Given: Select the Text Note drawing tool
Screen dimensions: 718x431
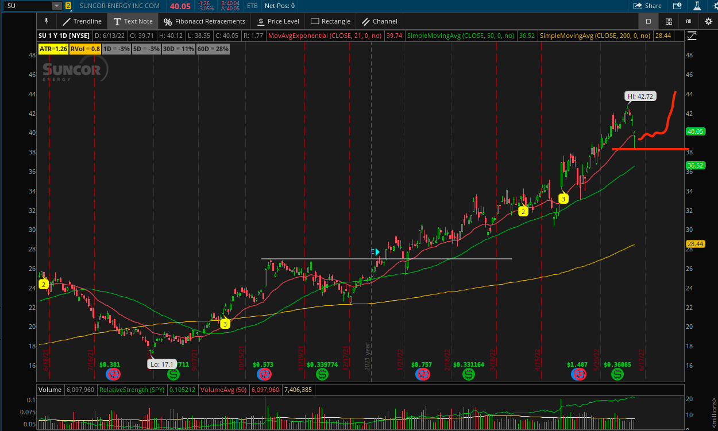Looking at the screenshot, I should (133, 21).
